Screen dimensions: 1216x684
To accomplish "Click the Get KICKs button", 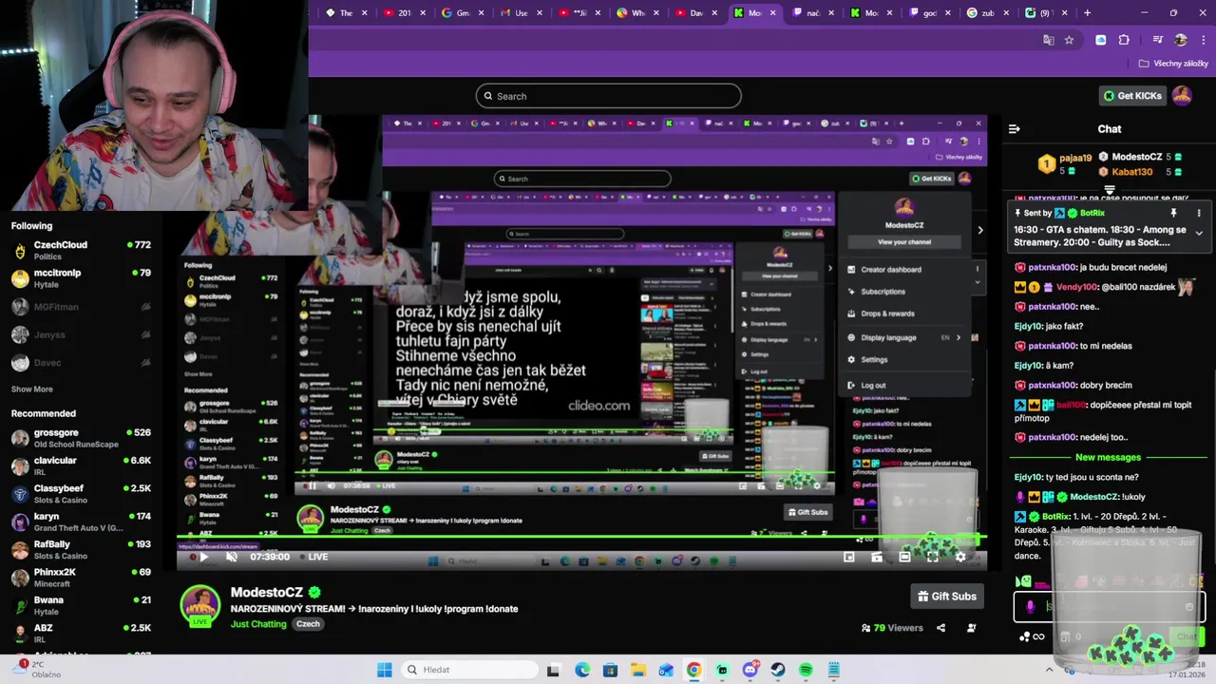I will coord(1132,96).
